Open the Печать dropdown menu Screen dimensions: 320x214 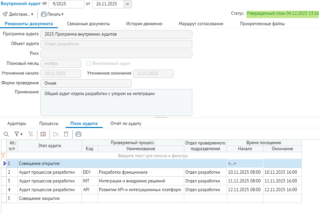coord(52,14)
